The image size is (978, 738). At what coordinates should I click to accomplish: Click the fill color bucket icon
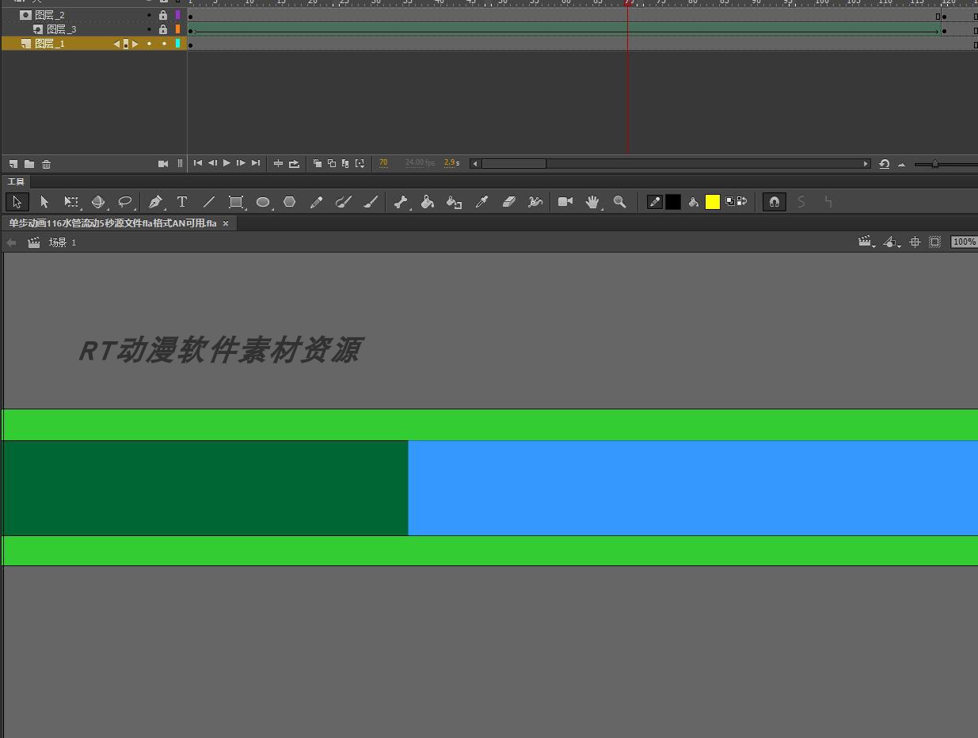click(694, 202)
